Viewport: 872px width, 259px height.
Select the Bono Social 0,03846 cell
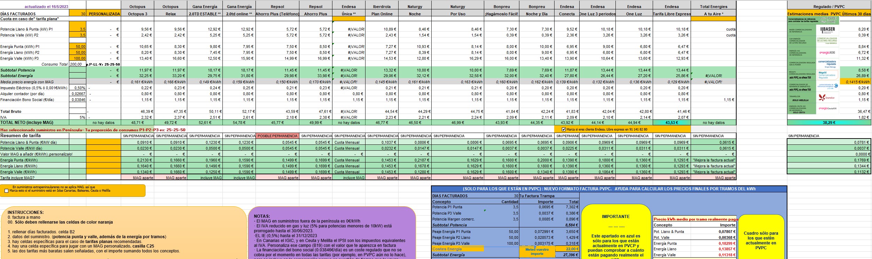[x=78, y=100]
